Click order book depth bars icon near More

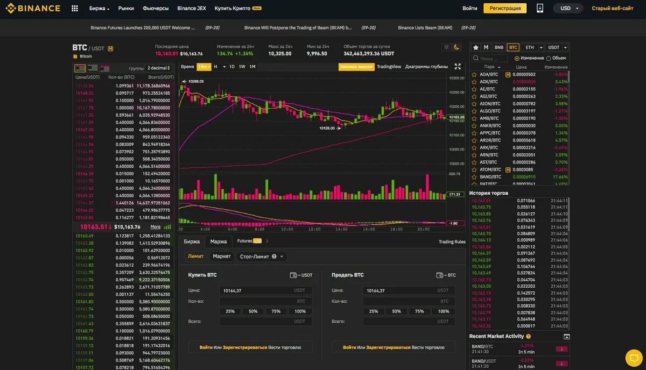pyautogui.click(x=167, y=227)
